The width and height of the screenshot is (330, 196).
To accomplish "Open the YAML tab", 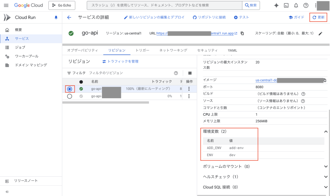I will [x=232, y=50].
